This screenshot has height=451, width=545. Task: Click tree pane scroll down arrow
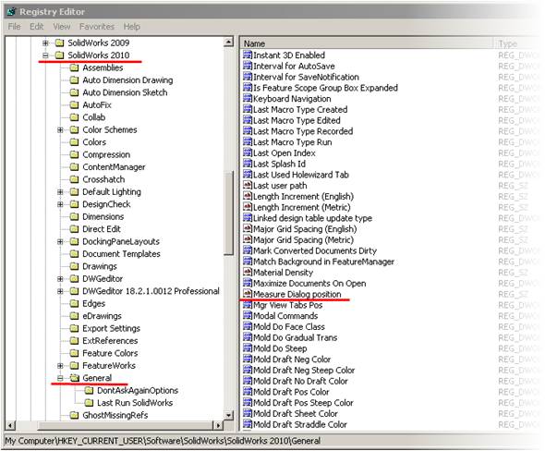(228, 415)
